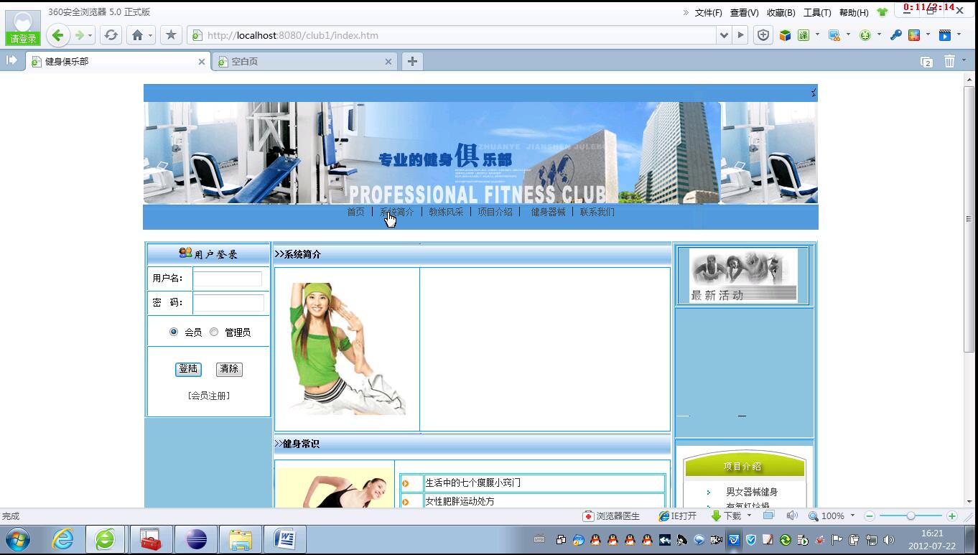
Task: Click the green shirt skin icon
Action: tap(882, 12)
